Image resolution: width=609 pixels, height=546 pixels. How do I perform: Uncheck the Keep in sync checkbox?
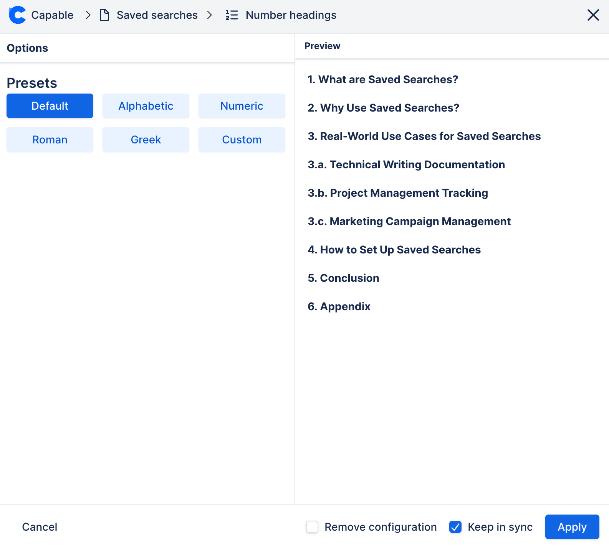click(455, 527)
